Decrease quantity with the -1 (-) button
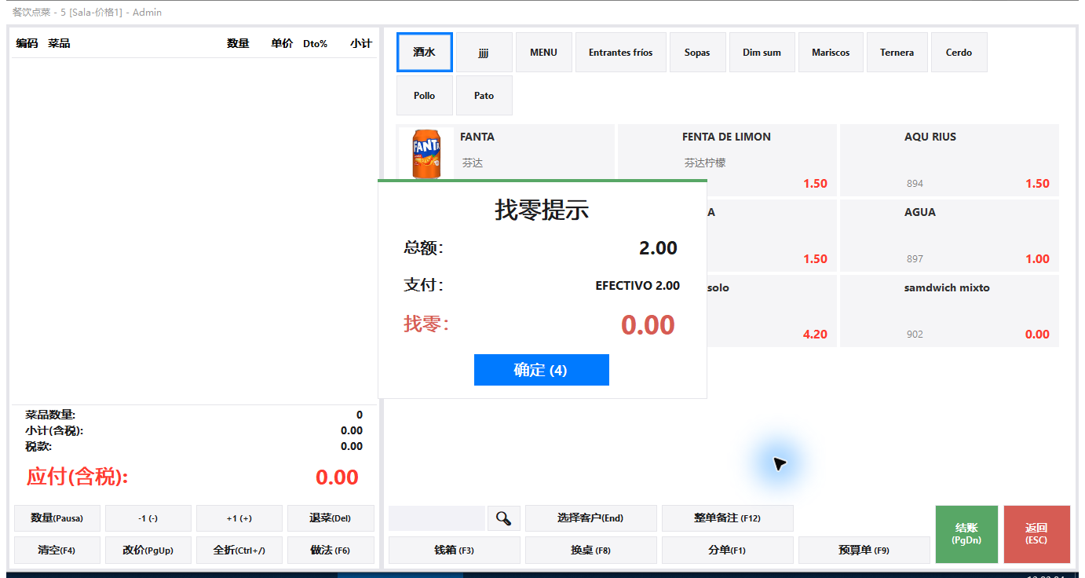 pyautogui.click(x=148, y=518)
